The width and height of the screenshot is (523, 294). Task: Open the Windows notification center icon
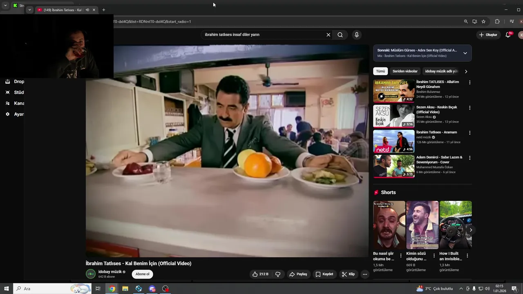coord(514,289)
